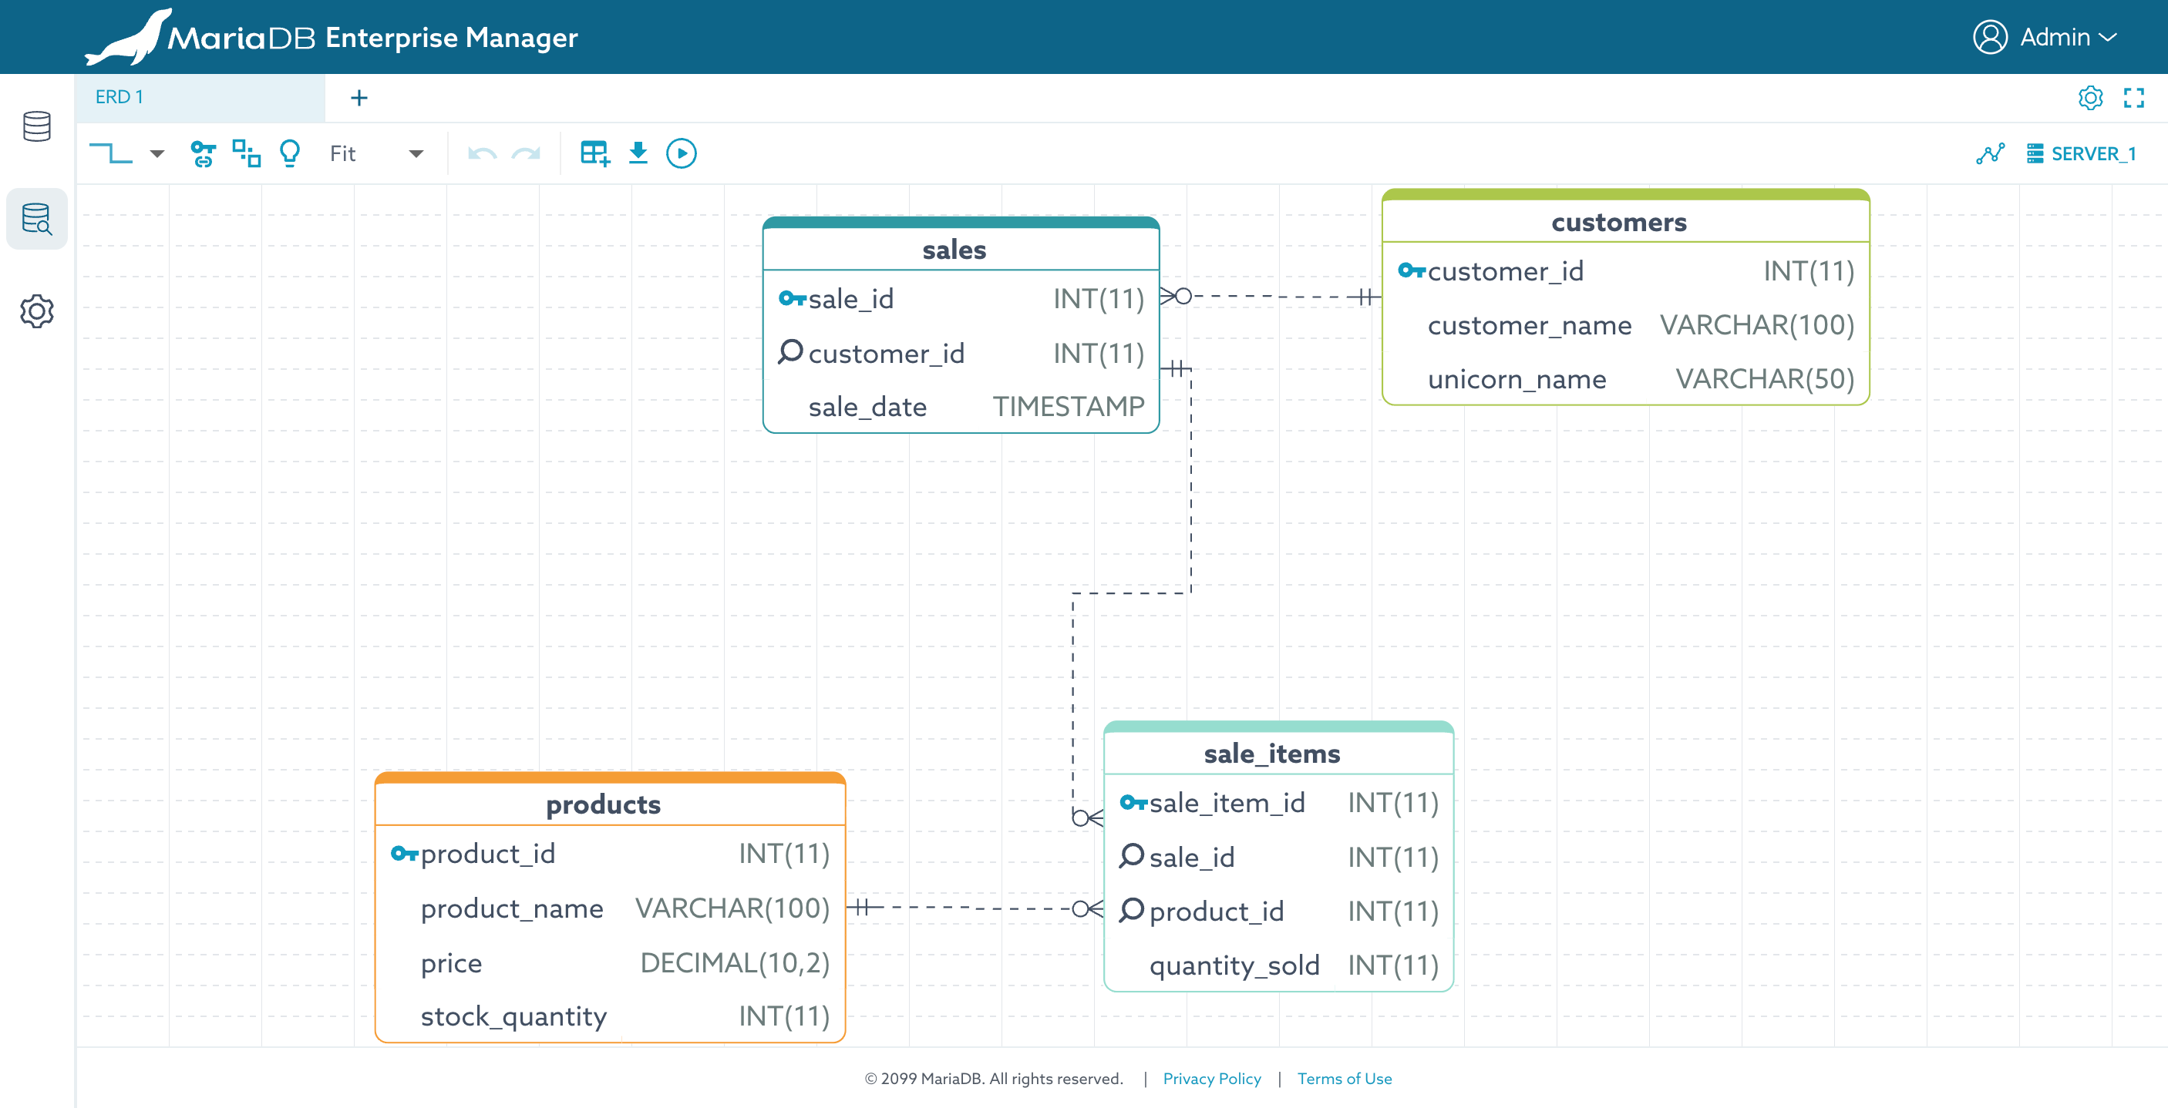Click the run script play icon
Image resolution: width=2168 pixels, height=1108 pixels.
pyautogui.click(x=681, y=153)
